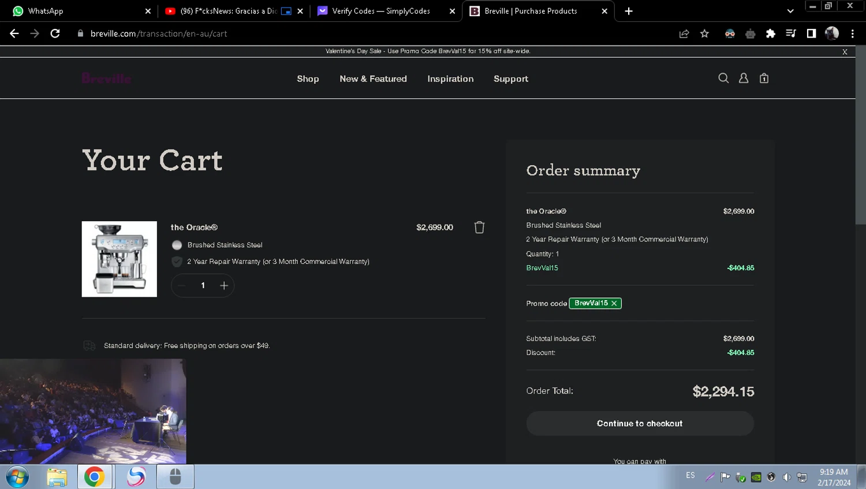Remove the Oracle with the trash icon

479,227
